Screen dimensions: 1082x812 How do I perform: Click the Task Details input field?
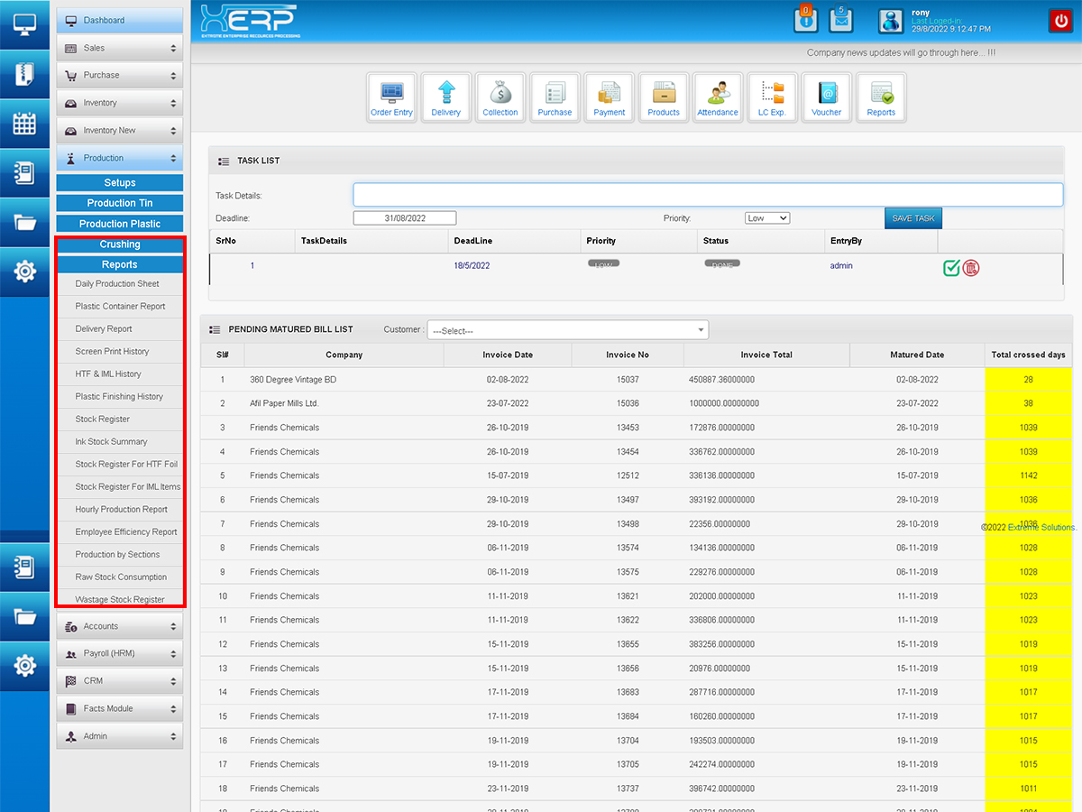(x=708, y=195)
